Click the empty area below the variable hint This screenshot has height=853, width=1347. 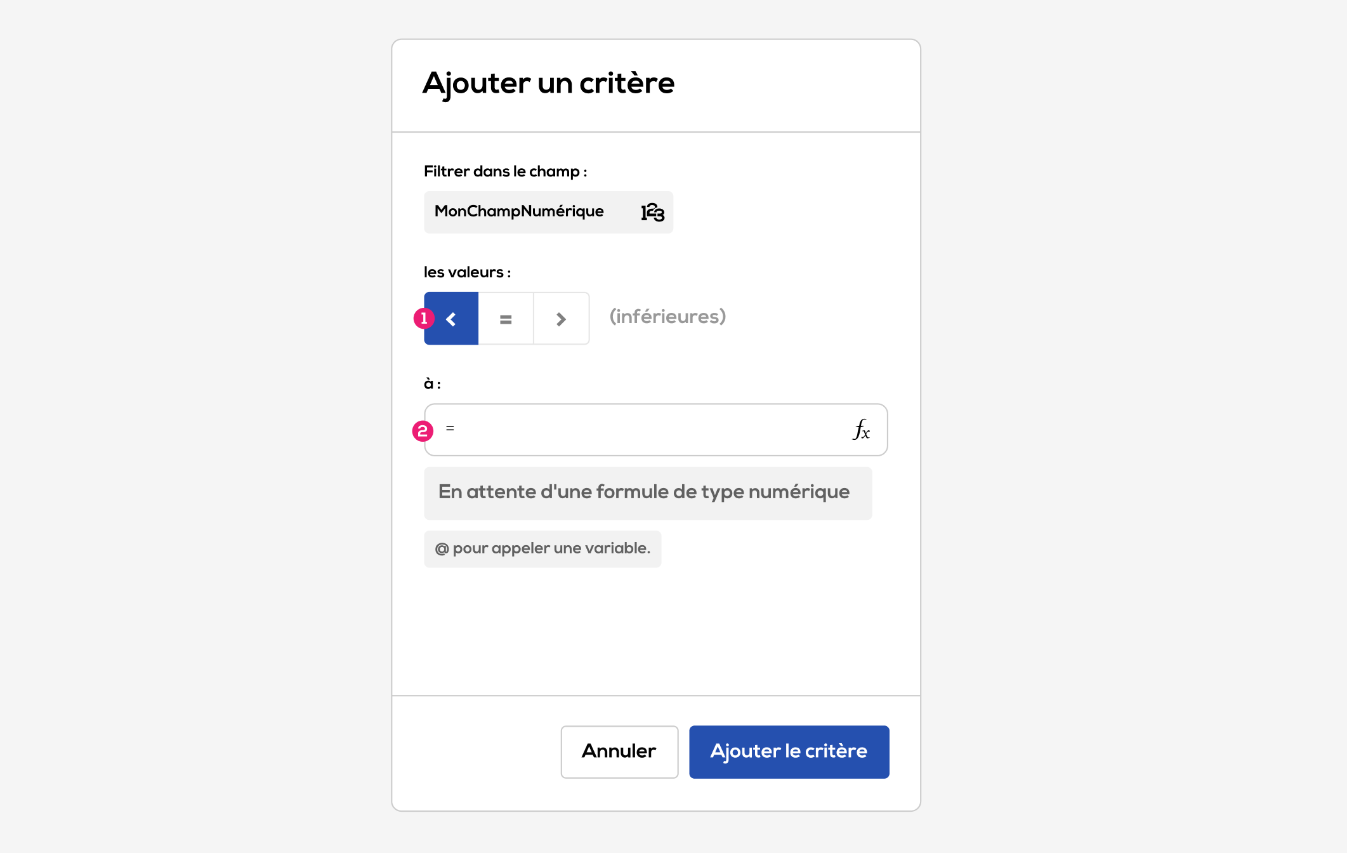click(x=655, y=630)
